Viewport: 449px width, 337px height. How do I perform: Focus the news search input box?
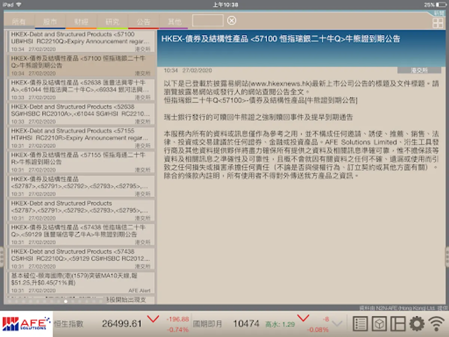click(208, 21)
